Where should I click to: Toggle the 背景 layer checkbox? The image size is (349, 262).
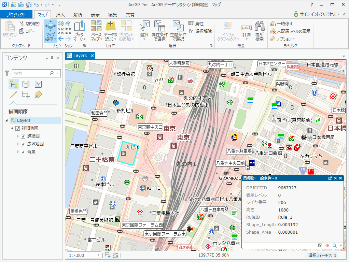tap(23, 152)
